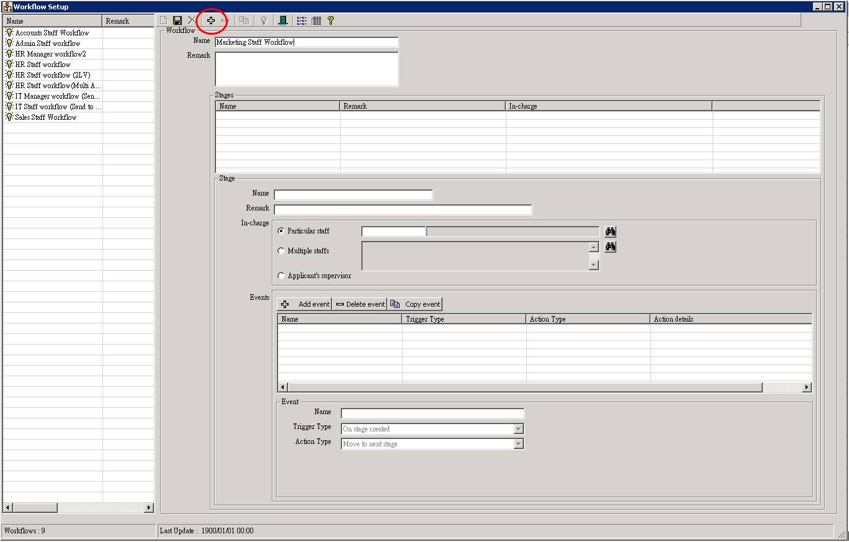Click the events table horizontal scrollbar thumb

click(x=525, y=387)
